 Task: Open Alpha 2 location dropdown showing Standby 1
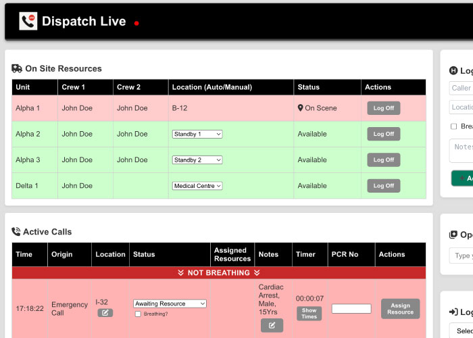click(x=197, y=135)
